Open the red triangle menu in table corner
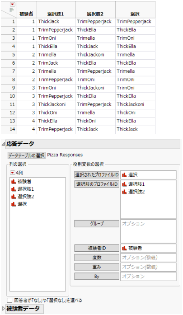The height and width of the screenshot is (315, 183). (13, 4)
